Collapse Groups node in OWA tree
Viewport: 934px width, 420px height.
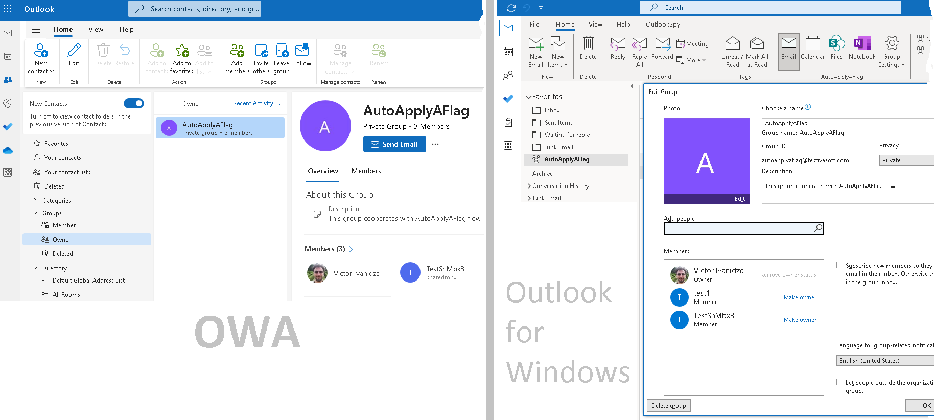tap(35, 213)
